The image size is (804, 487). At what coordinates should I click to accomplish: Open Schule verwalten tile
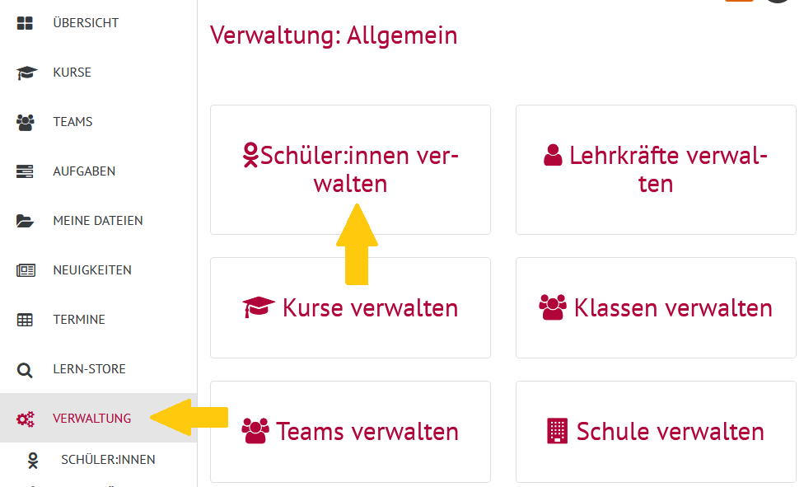point(656,432)
